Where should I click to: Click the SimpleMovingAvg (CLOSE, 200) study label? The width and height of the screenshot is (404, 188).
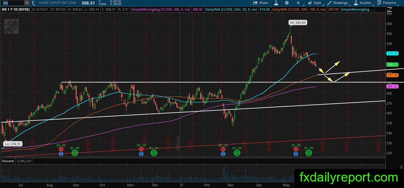point(161,10)
